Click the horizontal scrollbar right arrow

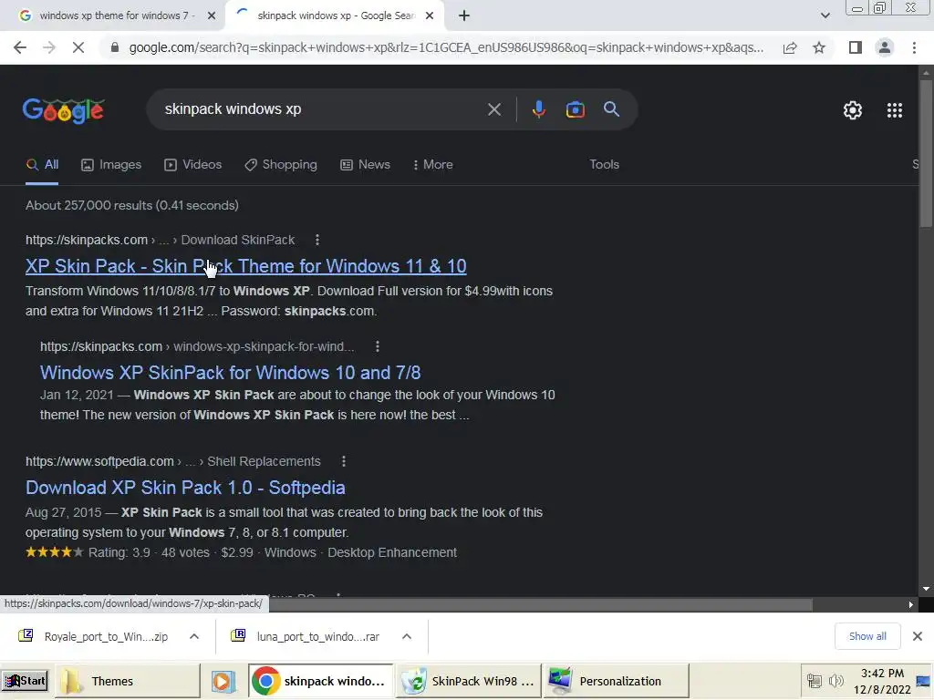pos(911,605)
